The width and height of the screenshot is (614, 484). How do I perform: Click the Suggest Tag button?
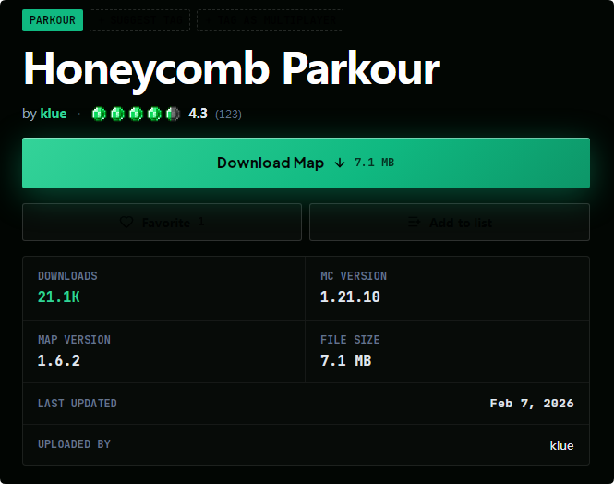(139, 20)
